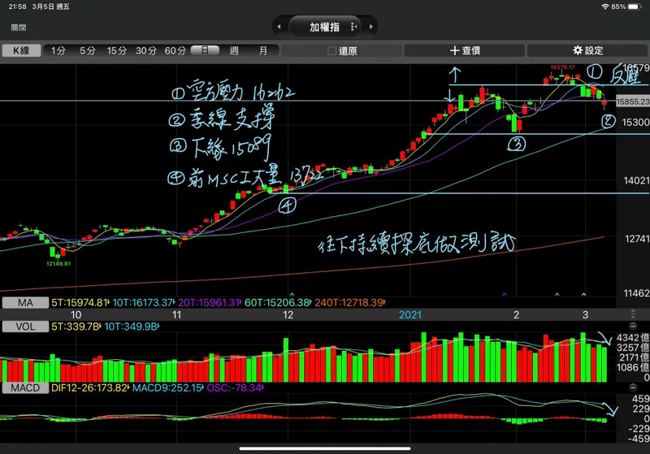This screenshot has height=454, width=650.
Task: Switch to the monthly 月 timeframe
Action: pyautogui.click(x=263, y=50)
